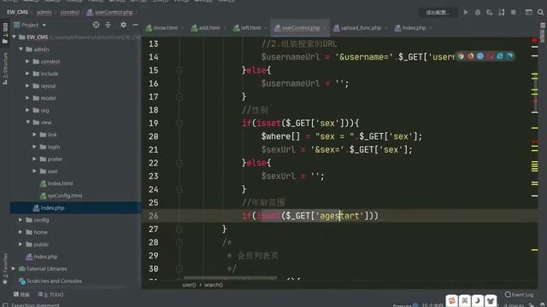Toggle fold marker at line 19
Viewport: 547px width, 307px height.
(x=179, y=123)
